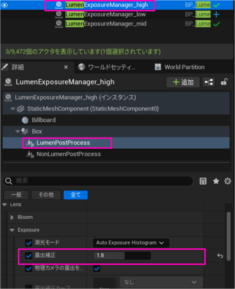The height and width of the screenshot is (289, 235).
Task: Open the BP_Lume type link of LumenExposureManager_low
Action: [198, 14]
